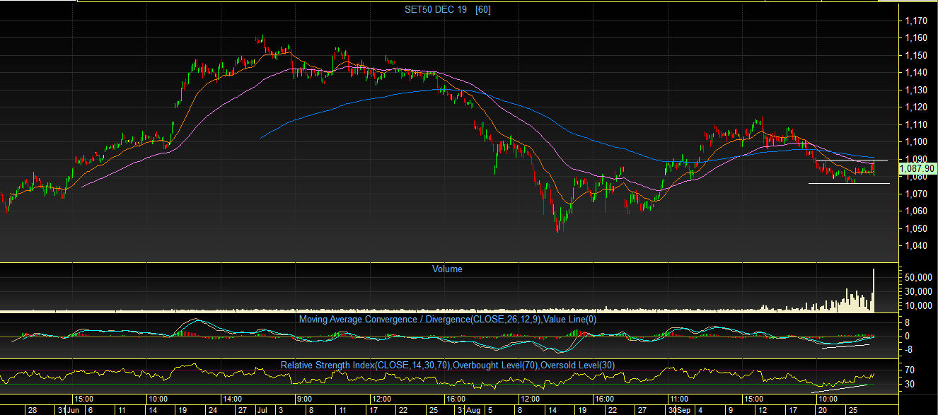Click the 1,040 price axis label
Viewport: 938px width, 415px height.
[916, 246]
